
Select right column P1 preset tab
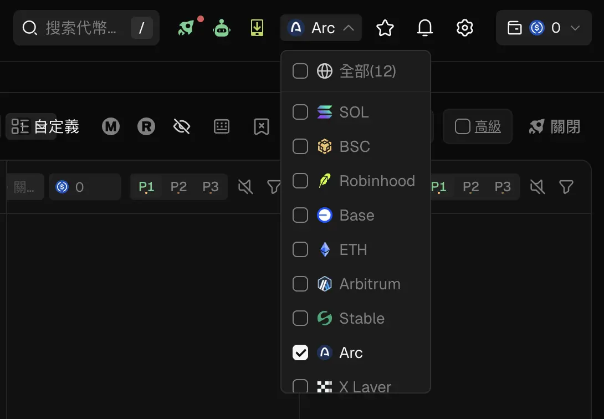click(x=438, y=187)
